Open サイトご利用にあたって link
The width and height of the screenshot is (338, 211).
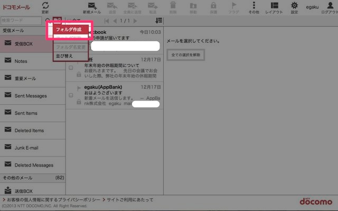130,200
